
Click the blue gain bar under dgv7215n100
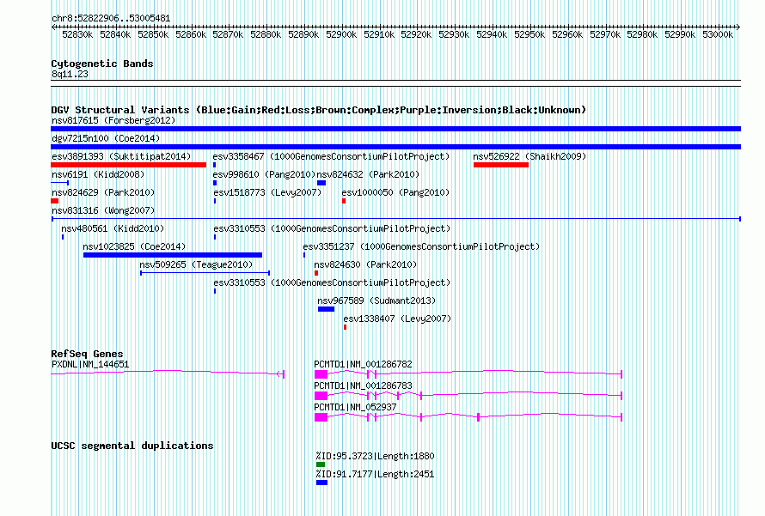(395, 147)
